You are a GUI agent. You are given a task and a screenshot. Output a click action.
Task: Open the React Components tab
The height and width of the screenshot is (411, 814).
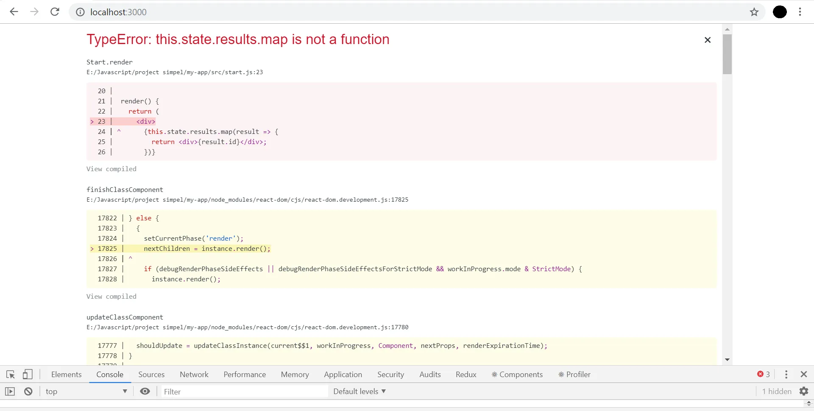click(x=517, y=375)
